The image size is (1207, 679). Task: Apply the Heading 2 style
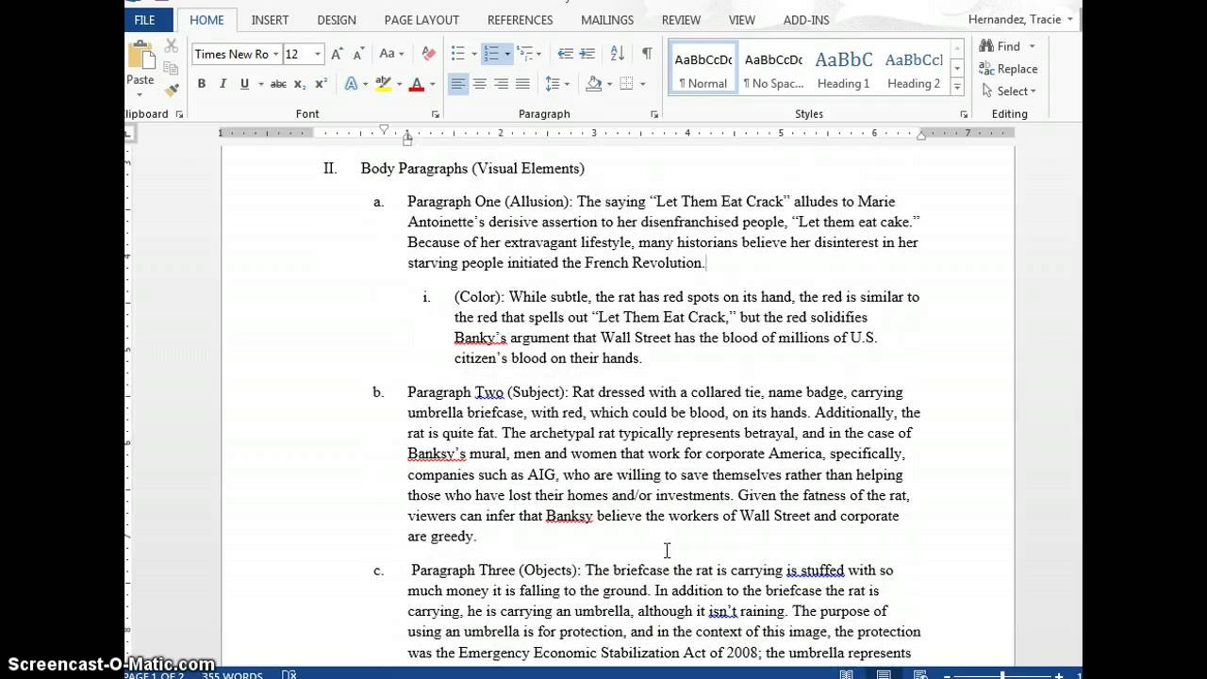point(913,69)
